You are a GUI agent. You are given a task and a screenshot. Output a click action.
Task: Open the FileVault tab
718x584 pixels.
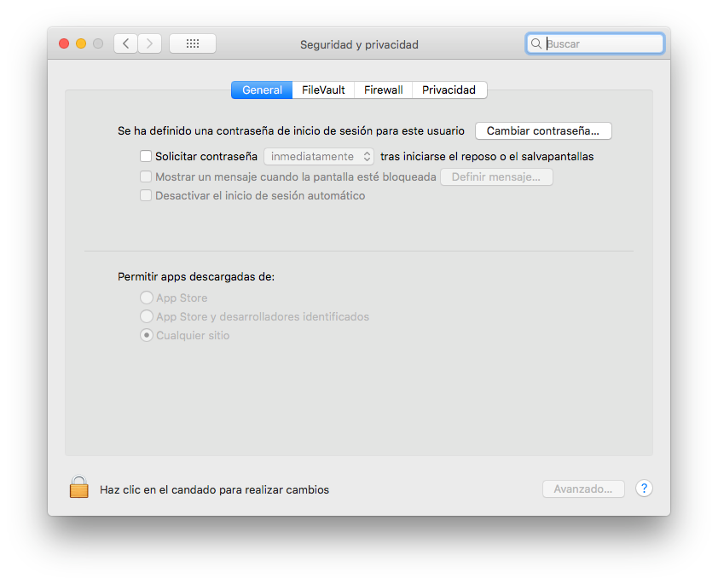[x=323, y=90]
